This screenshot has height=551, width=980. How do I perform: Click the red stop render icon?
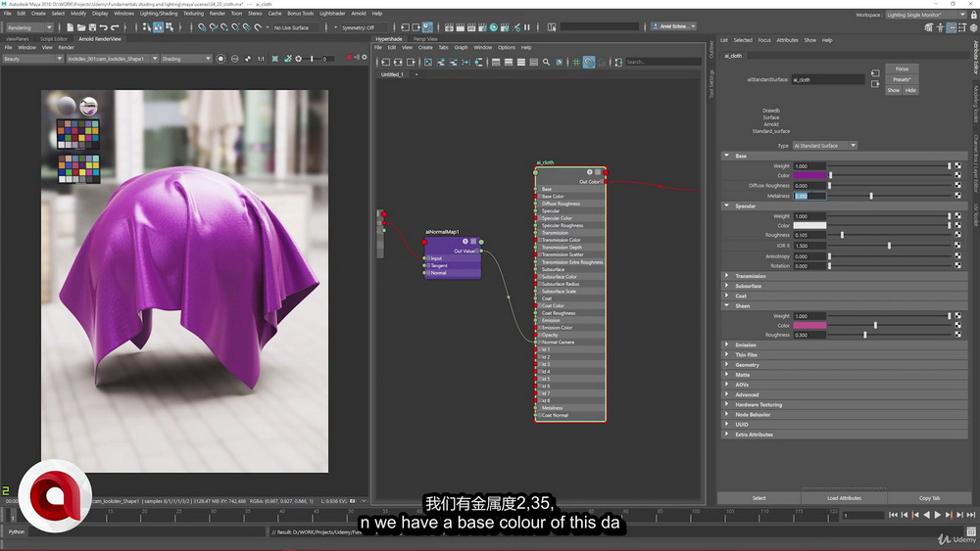point(349,58)
